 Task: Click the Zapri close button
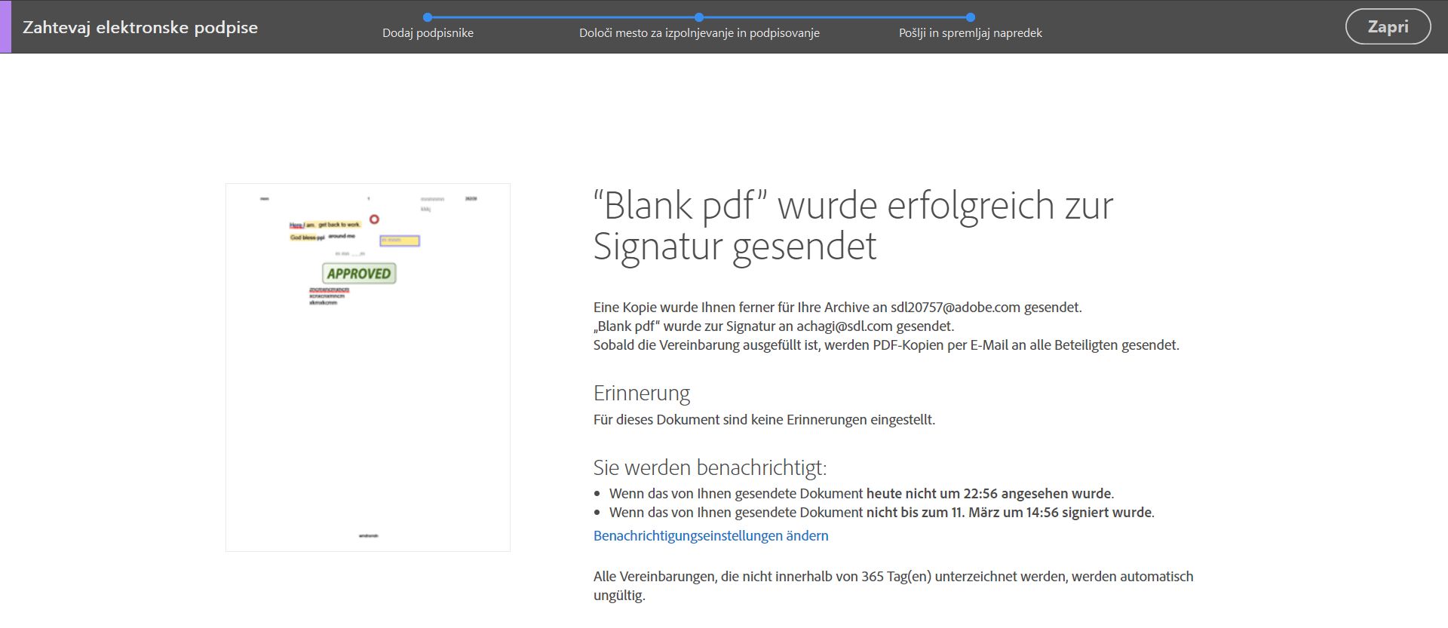(1388, 26)
